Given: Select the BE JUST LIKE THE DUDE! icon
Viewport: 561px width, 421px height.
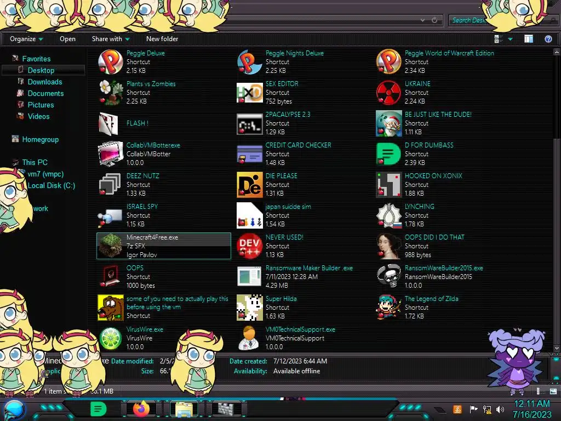Looking at the screenshot, I should (x=389, y=123).
